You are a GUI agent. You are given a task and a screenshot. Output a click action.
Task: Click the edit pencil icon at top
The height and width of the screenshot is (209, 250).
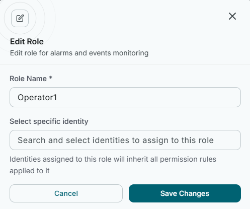click(20, 18)
